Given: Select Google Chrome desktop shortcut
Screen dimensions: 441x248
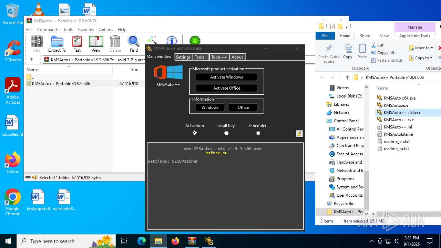Looking at the screenshot, I should tap(13, 203).
